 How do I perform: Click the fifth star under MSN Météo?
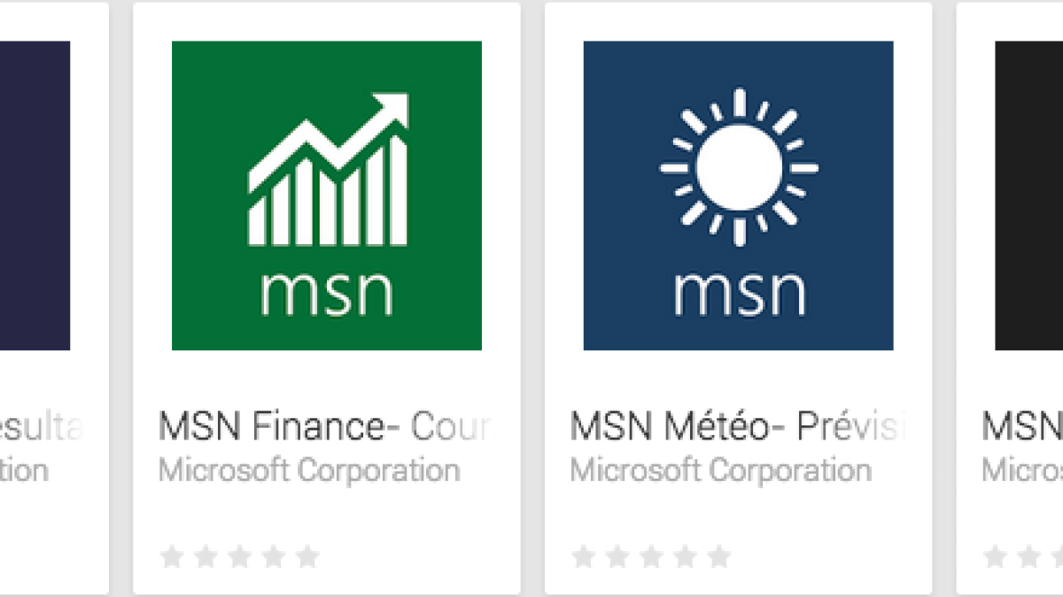[716, 556]
